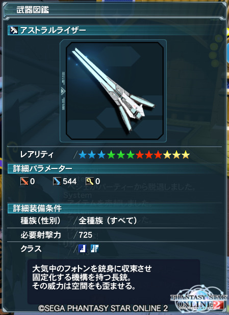The image size is (229, 315).
Task: Click the second class icon in クラス row
Action: pos(94,249)
